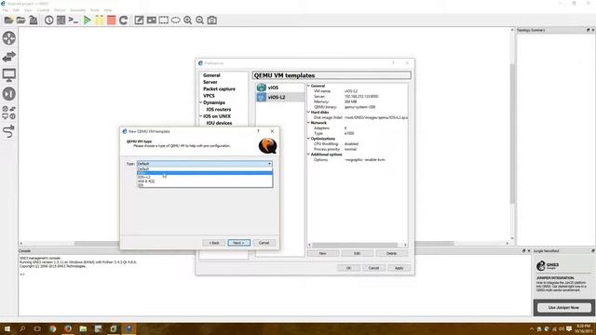Select the Draw rectangle tool

[164, 20]
